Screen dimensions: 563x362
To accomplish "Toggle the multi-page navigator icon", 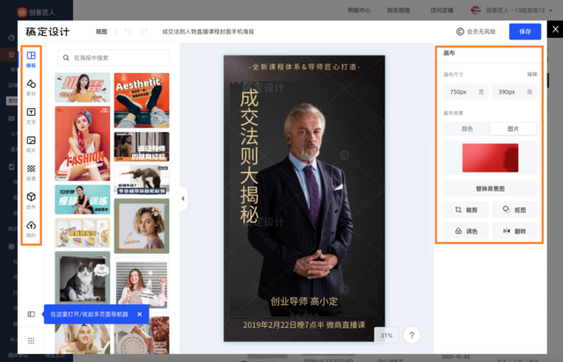I will [x=32, y=314].
